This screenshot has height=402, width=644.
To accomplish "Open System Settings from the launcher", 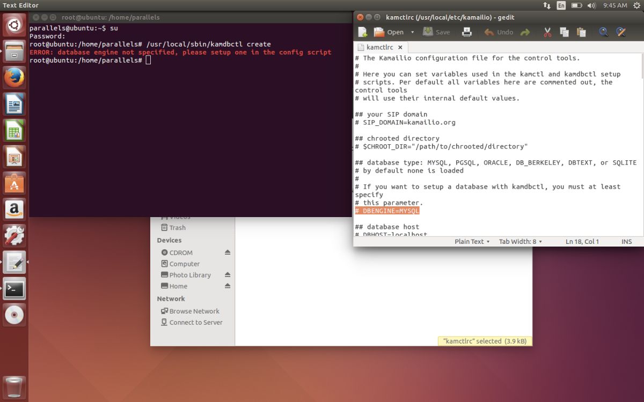I will click(14, 236).
